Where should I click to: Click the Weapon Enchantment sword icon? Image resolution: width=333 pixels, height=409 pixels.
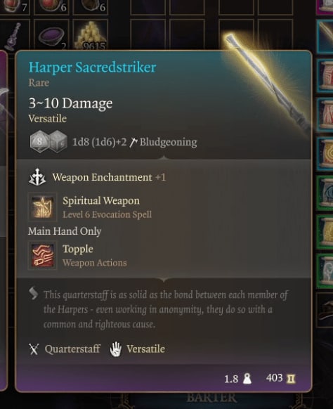(x=37, y=177)
